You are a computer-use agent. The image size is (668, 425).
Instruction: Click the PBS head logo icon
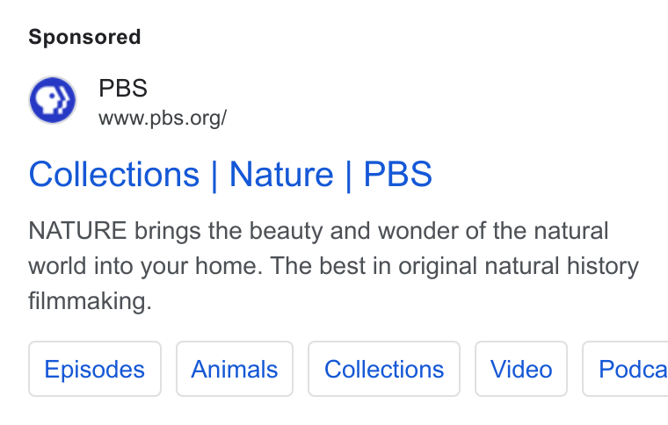(x=53, y=100)
